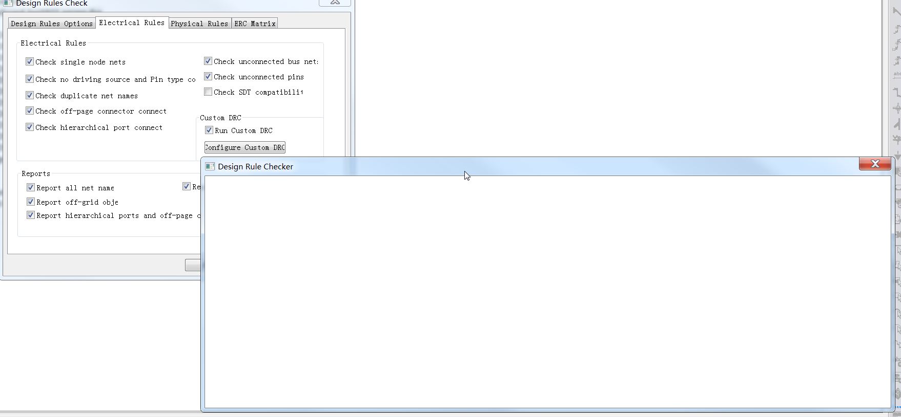Click the Configure Custom DRC button
901x417 pixels.
[245, 147]
